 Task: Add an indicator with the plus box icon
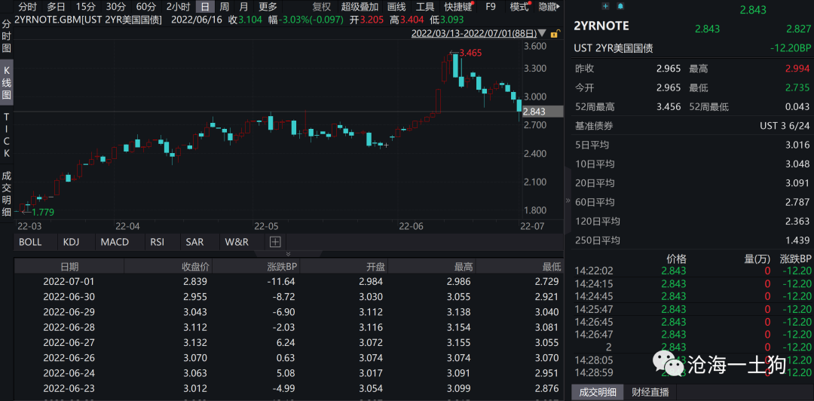(x=275, y=242)
